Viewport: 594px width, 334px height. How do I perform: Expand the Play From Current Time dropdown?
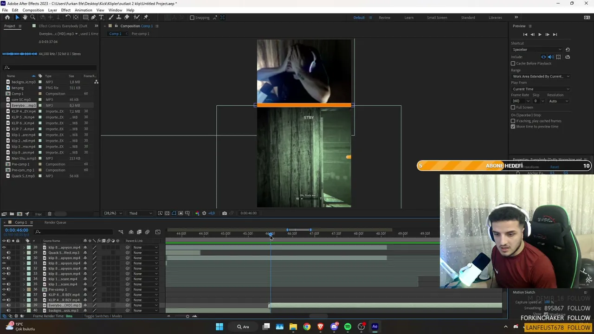(541, 89)
